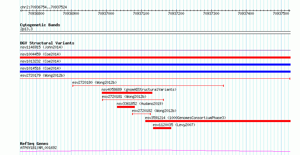
Task: Open esv3591214 (1000GenomesConsortiumPhase3) label
Action: 185,118
